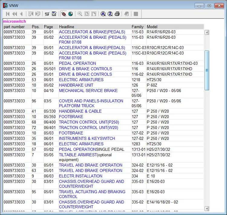The image size is (227, 215).
Task: Click the circled letter A icon
Action: coord(103,14)
